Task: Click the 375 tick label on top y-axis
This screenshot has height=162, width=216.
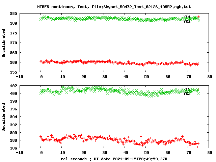Action: pos(13,33)
